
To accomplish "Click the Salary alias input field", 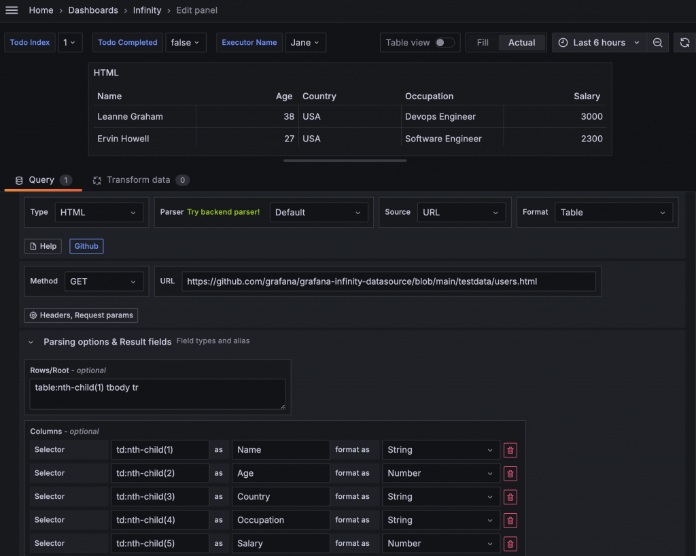I will [x=281, y=544].
